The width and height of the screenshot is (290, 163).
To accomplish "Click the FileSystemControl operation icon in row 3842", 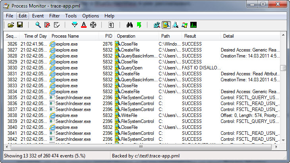I will pyautogui.click(x=118, y=139).
